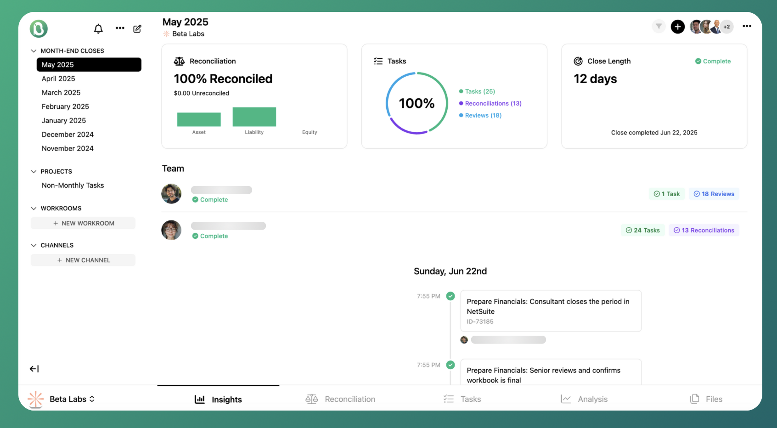
Task: Click the Beta Labs orange asterisk logo
Action: pos(36,399)
